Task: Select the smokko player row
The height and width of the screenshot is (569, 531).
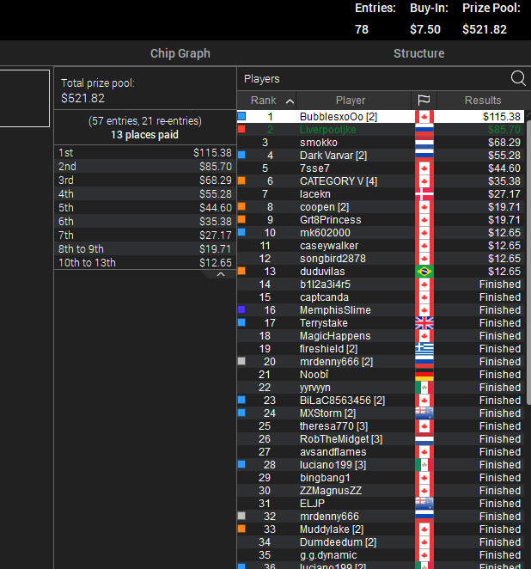Action: pos(381,143)
